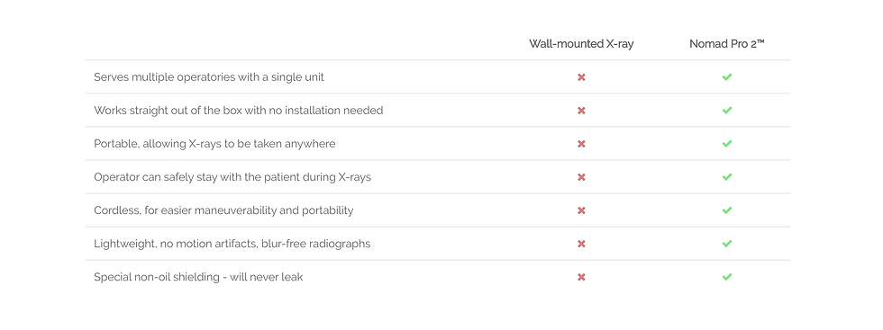Click red X in no-installation-needed row
Viewport: 883px width, 330px height.
[x=581, y=111]
